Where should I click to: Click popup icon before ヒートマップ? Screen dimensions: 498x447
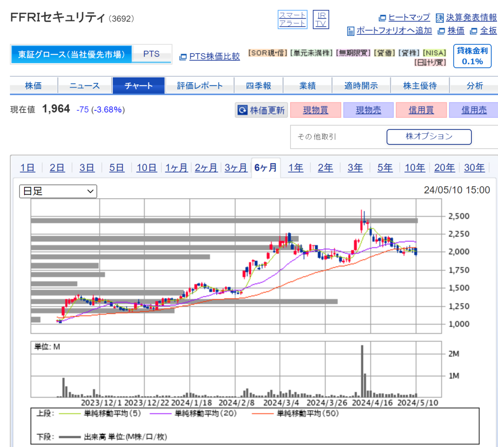click(383, 18)
